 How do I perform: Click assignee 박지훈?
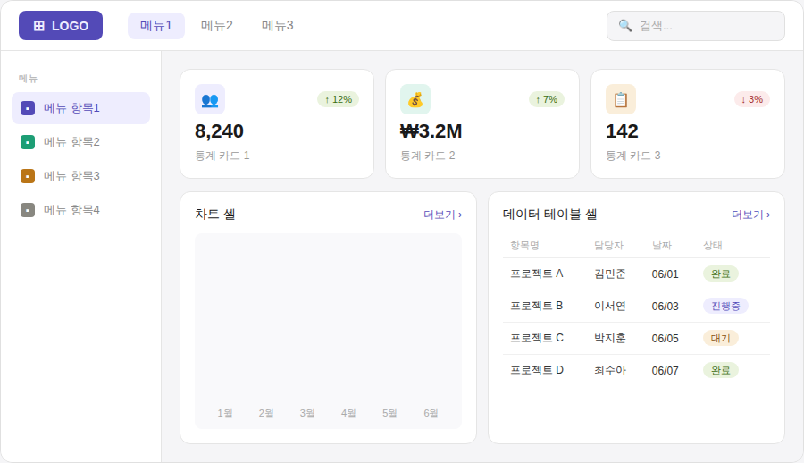609,338
